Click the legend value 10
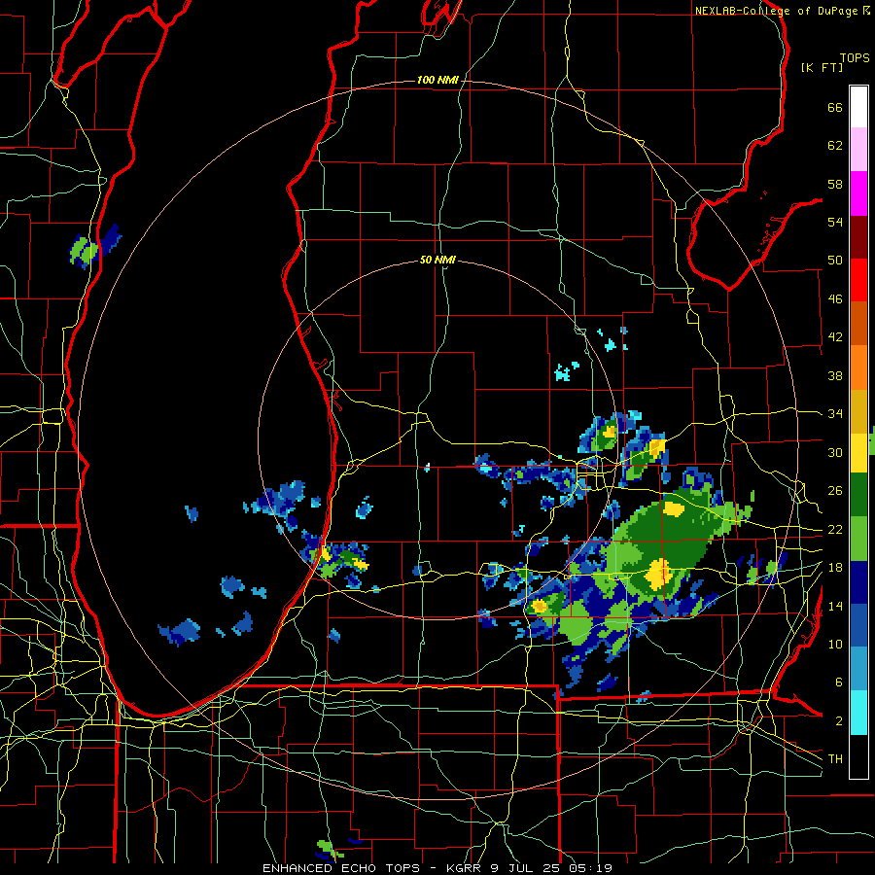This screenshot has width=875, height=875. click(835, 644)
